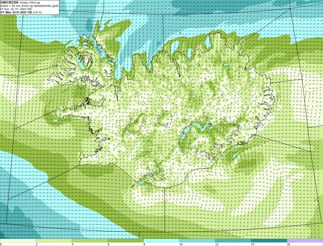Click the legend scale label '14'

[x=252, y=244]
